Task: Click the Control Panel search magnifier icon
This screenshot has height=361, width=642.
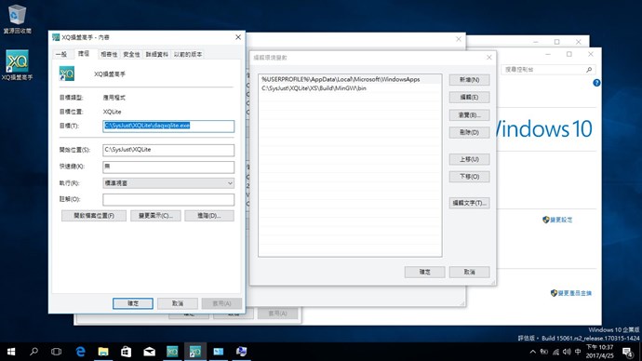Action: (589, 70)
